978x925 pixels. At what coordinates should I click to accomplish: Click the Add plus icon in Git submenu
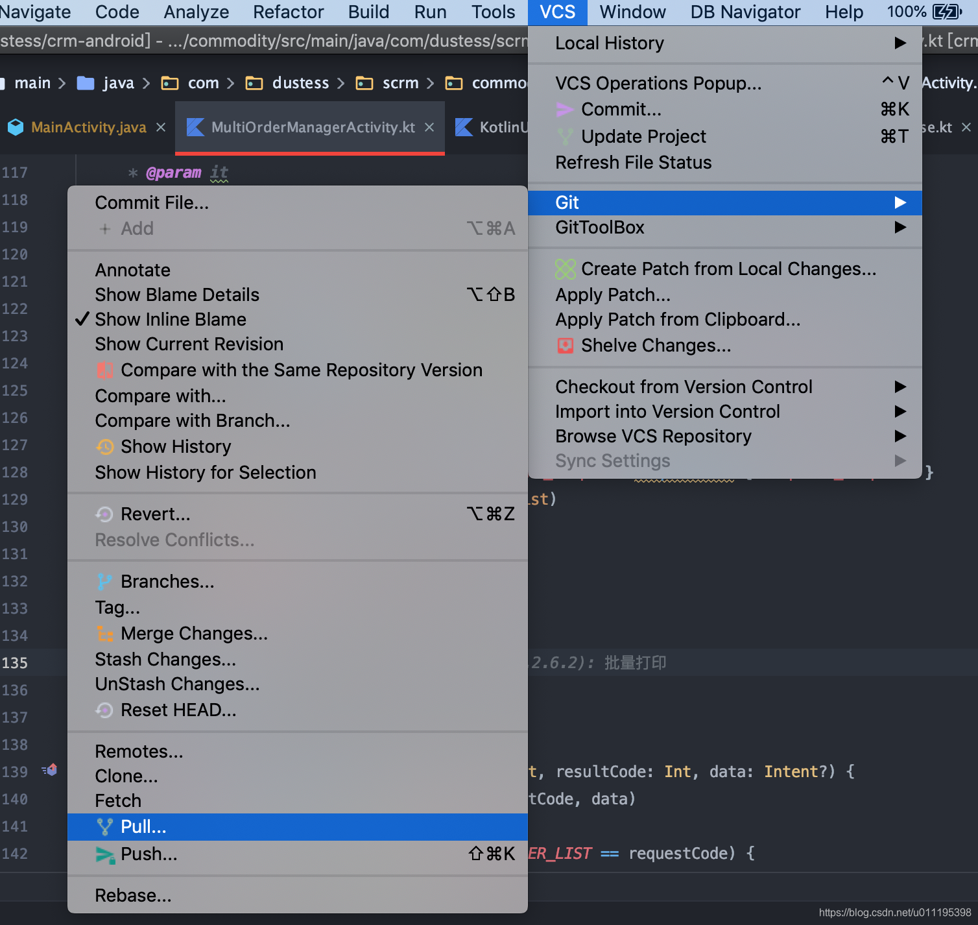pyautogui.click(x=105, y=229)
